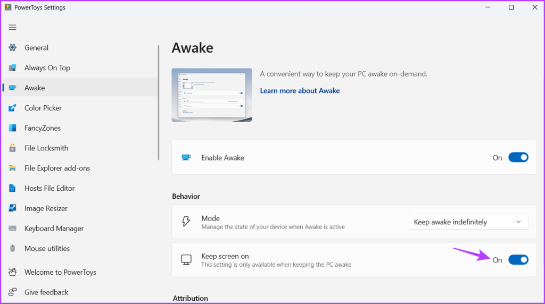Image resolution: width=545 pixels, height=304 pixels.
Task: Click the General gear icon
Action: (13, 47)
